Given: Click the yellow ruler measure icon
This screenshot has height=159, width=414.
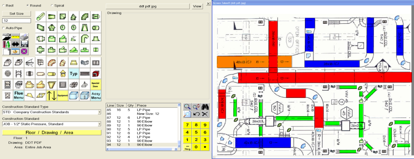Looking at the screenshot, I should [16, 36].
